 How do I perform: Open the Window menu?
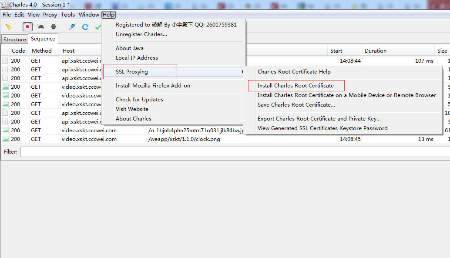click(89, 15)
